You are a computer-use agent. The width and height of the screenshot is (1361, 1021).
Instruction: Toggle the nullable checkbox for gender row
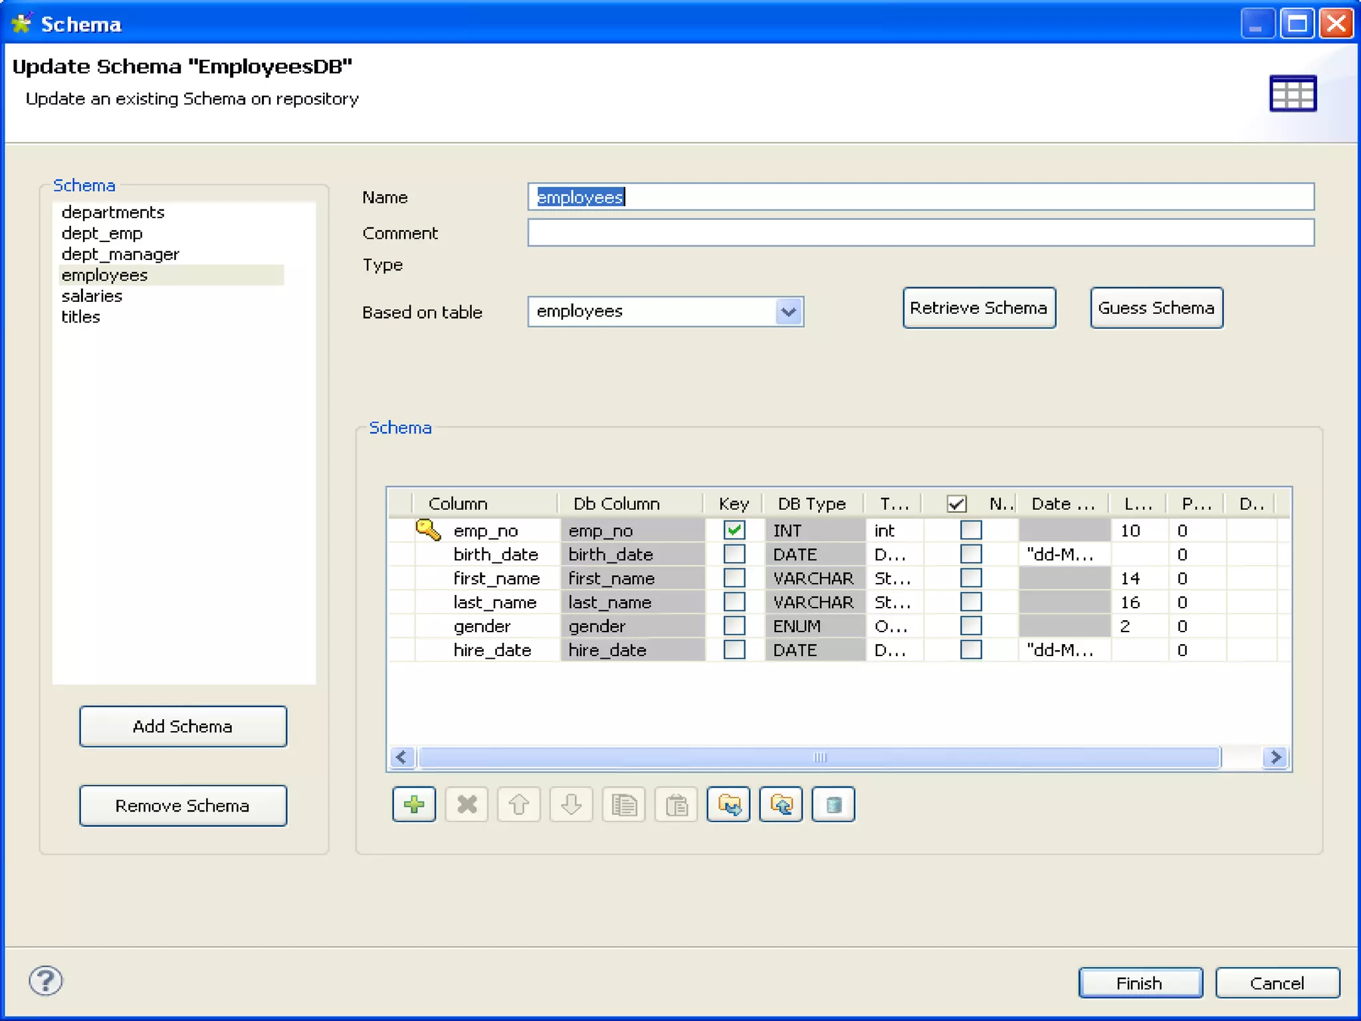click(x=971, y=626)
